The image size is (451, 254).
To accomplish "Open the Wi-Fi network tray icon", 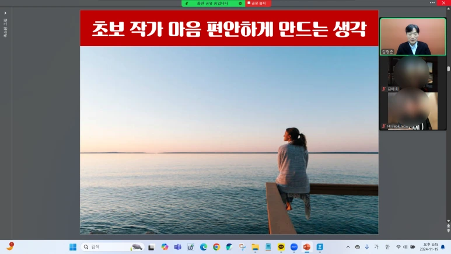I will click(x=398, y=247).
